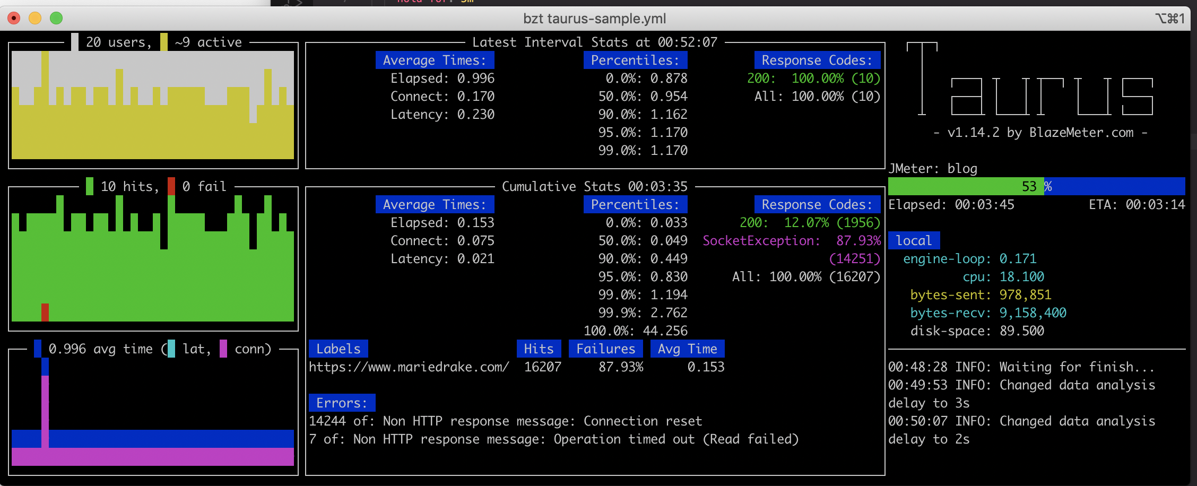The image size is (1197, 486).
Task: Click the 'bytes-recv: 9,158,400' metric
Action: point(988,313)
